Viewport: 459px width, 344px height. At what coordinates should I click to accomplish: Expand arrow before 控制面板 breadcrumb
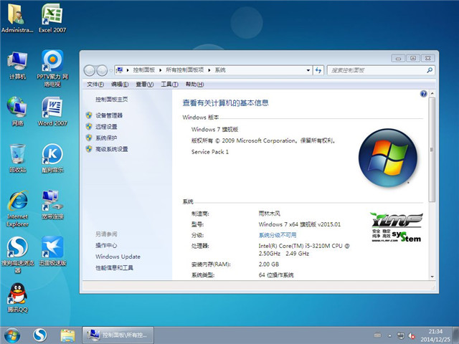click(x=128, y=70)
